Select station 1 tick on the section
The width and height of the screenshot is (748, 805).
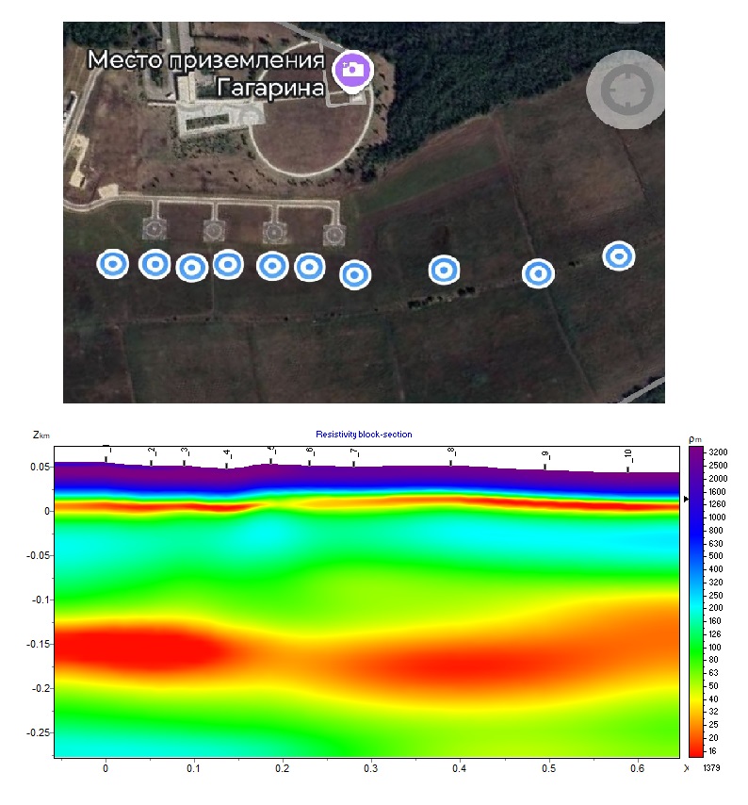(x=106, y=455)
